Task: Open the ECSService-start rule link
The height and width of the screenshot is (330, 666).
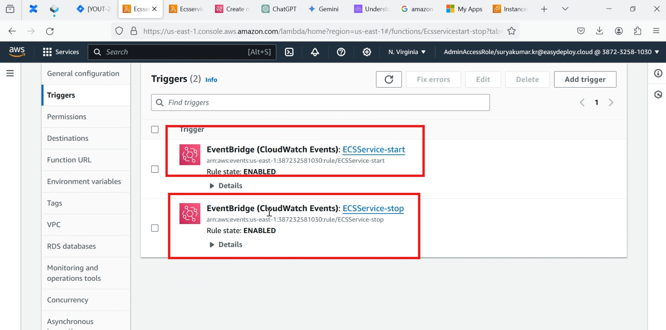Action: [374, 149]
